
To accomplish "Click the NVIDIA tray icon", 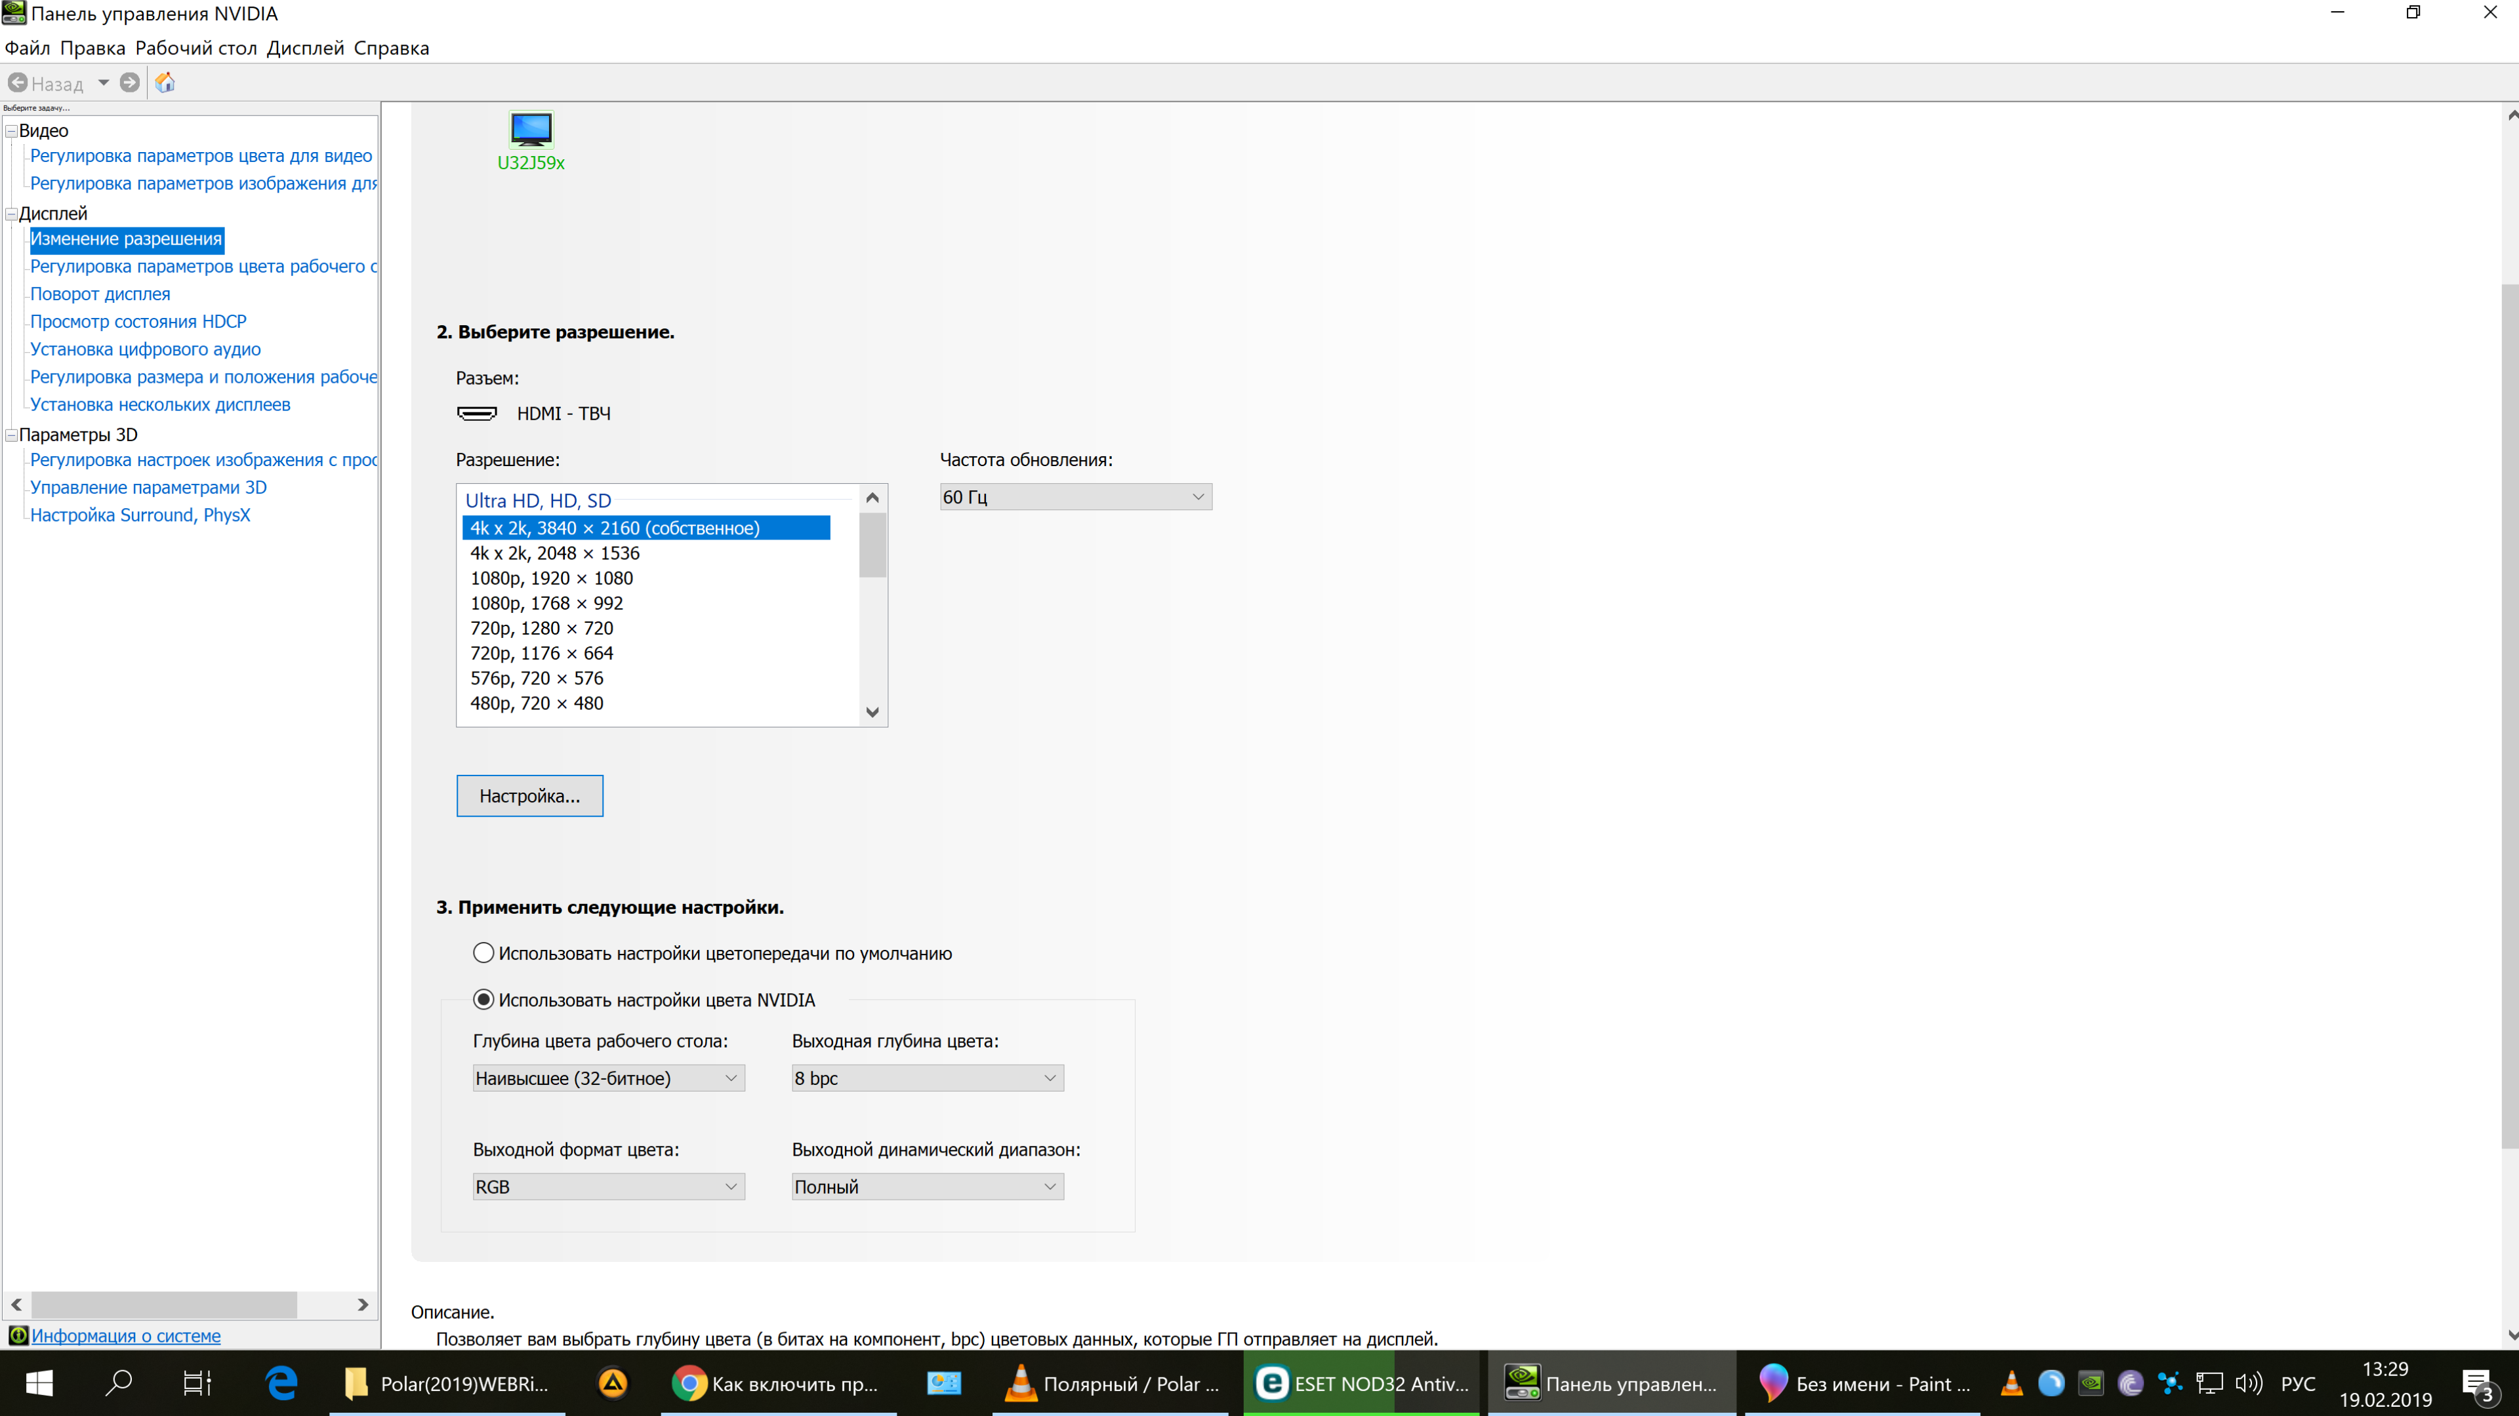I will click(x=2091, y=1383).
